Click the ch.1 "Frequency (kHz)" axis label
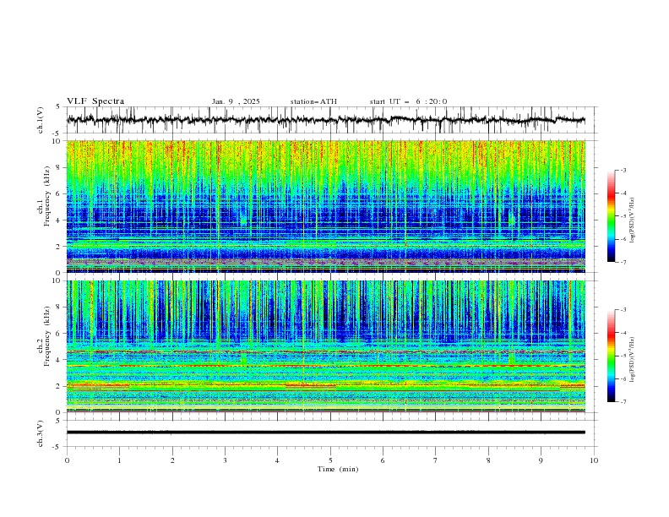 point(47,197)
